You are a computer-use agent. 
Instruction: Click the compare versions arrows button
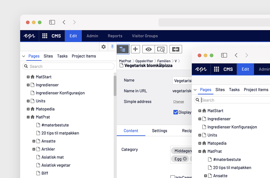176,49
